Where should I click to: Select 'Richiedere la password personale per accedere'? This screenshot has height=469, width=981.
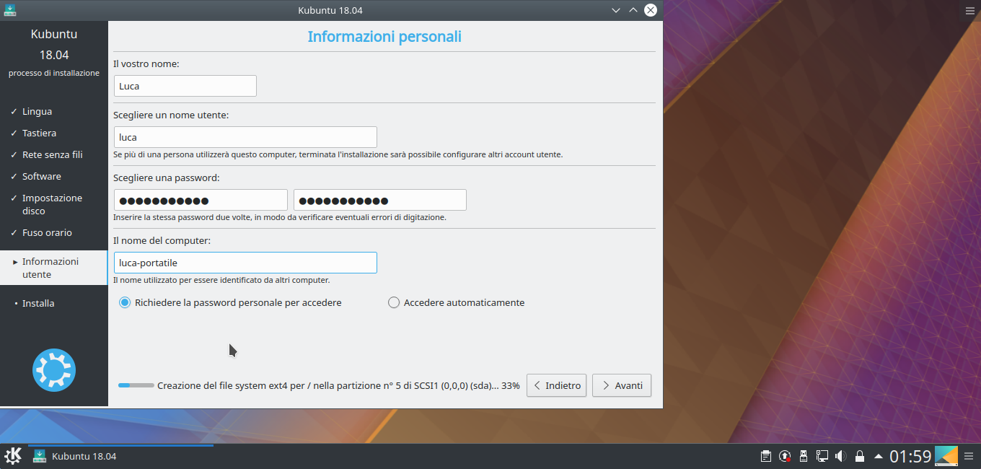tap(230, 302)
